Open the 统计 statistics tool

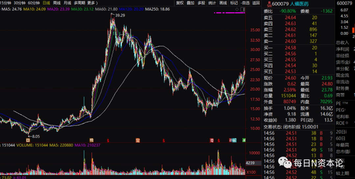212,3
